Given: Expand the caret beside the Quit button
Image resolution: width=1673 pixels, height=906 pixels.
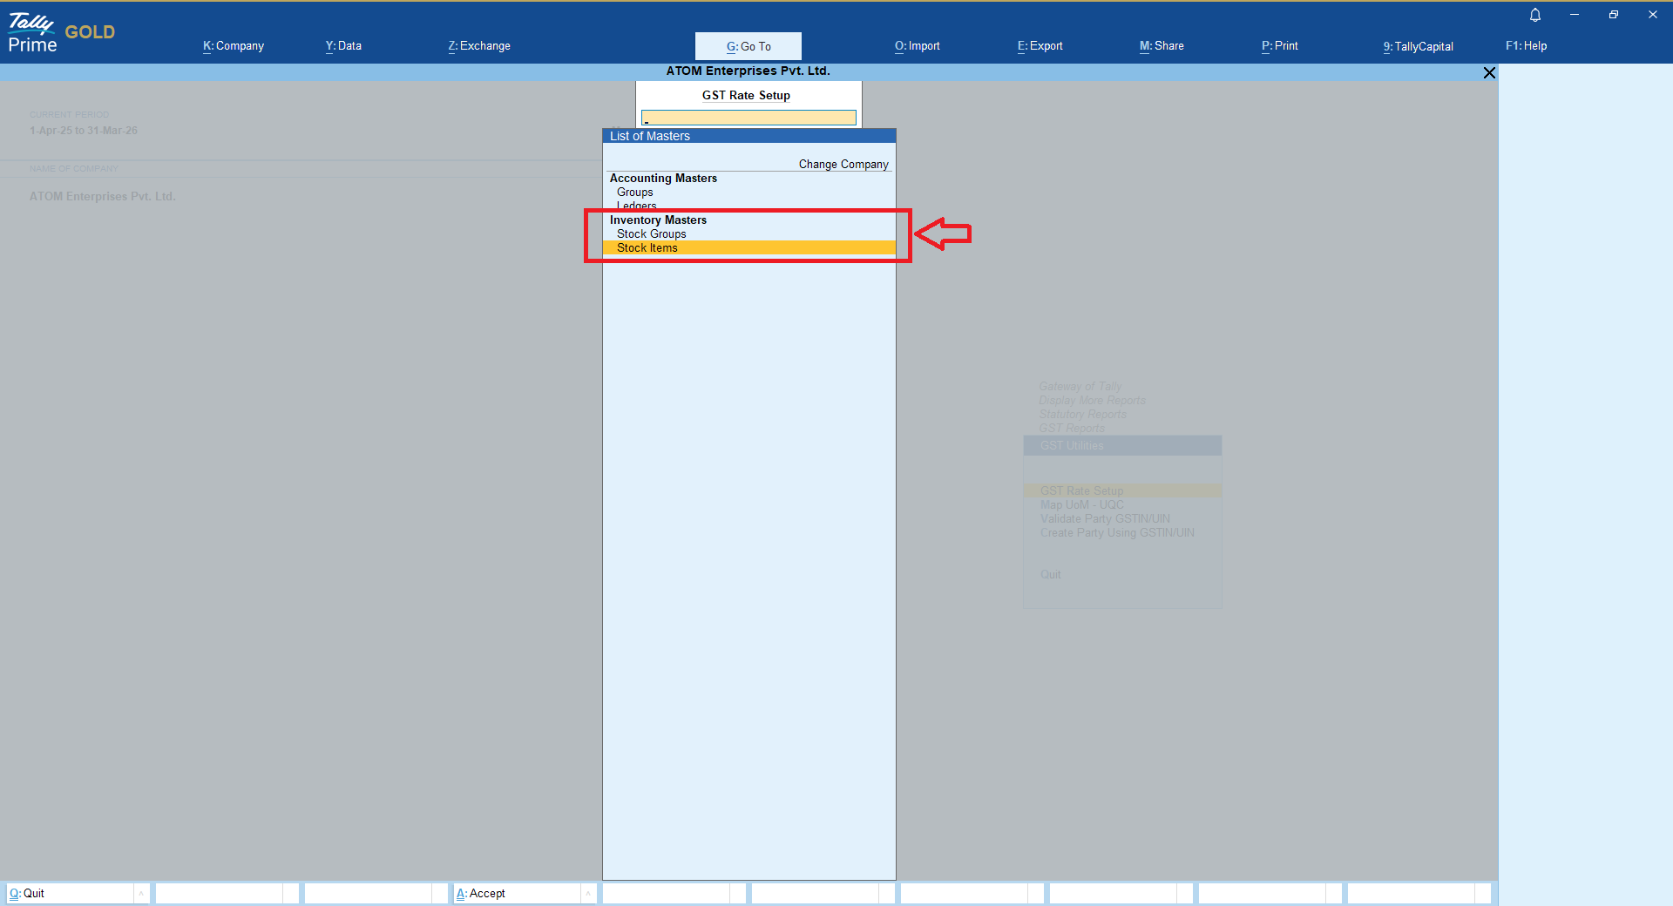Looking at the screenshot, I should [x=141, y=893].
